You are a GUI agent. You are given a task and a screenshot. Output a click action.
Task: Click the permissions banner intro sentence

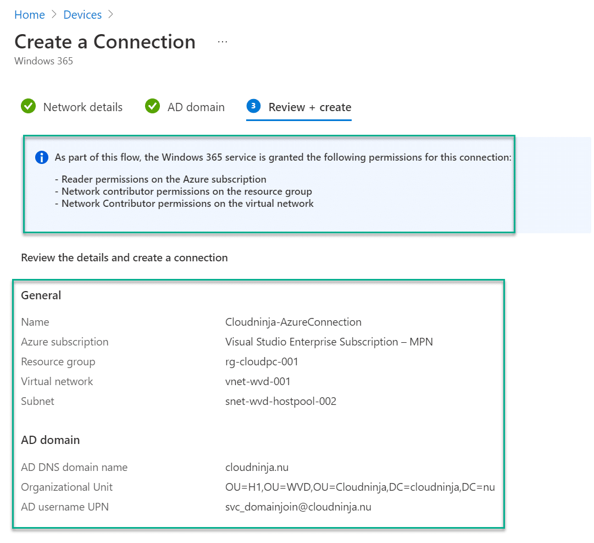283,157
